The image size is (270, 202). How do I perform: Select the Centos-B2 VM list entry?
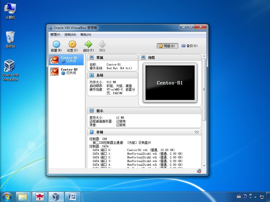tap(66, 72)
